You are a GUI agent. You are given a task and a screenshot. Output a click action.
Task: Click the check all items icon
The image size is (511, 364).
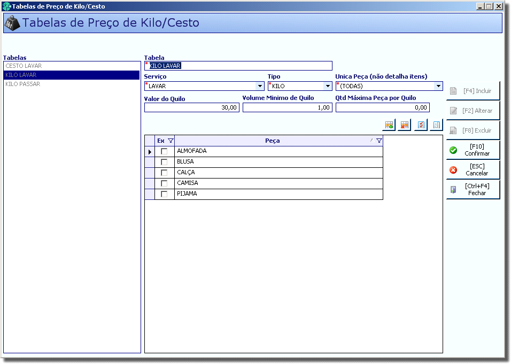pos(421,125)
